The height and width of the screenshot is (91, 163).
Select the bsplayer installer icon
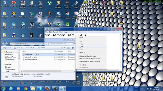pyautogui.click(x=13, y=25)
